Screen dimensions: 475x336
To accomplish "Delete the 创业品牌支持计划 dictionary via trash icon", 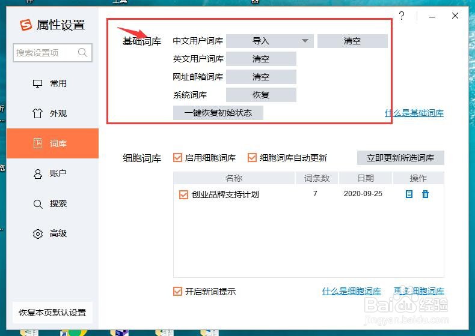I will point(425,194).
